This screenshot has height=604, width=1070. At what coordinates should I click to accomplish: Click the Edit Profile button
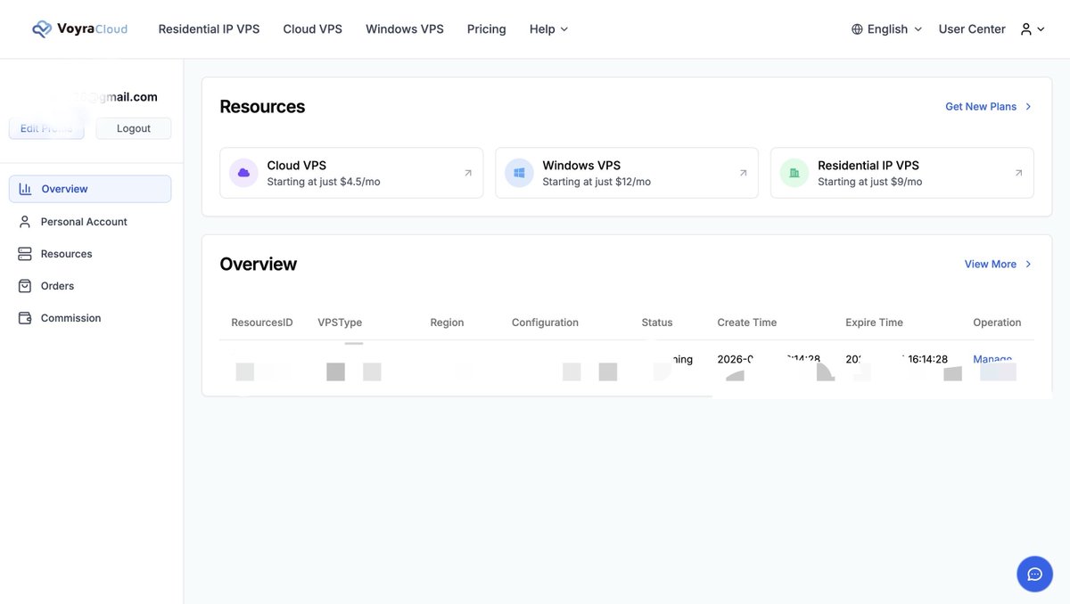tap(46, 128)
